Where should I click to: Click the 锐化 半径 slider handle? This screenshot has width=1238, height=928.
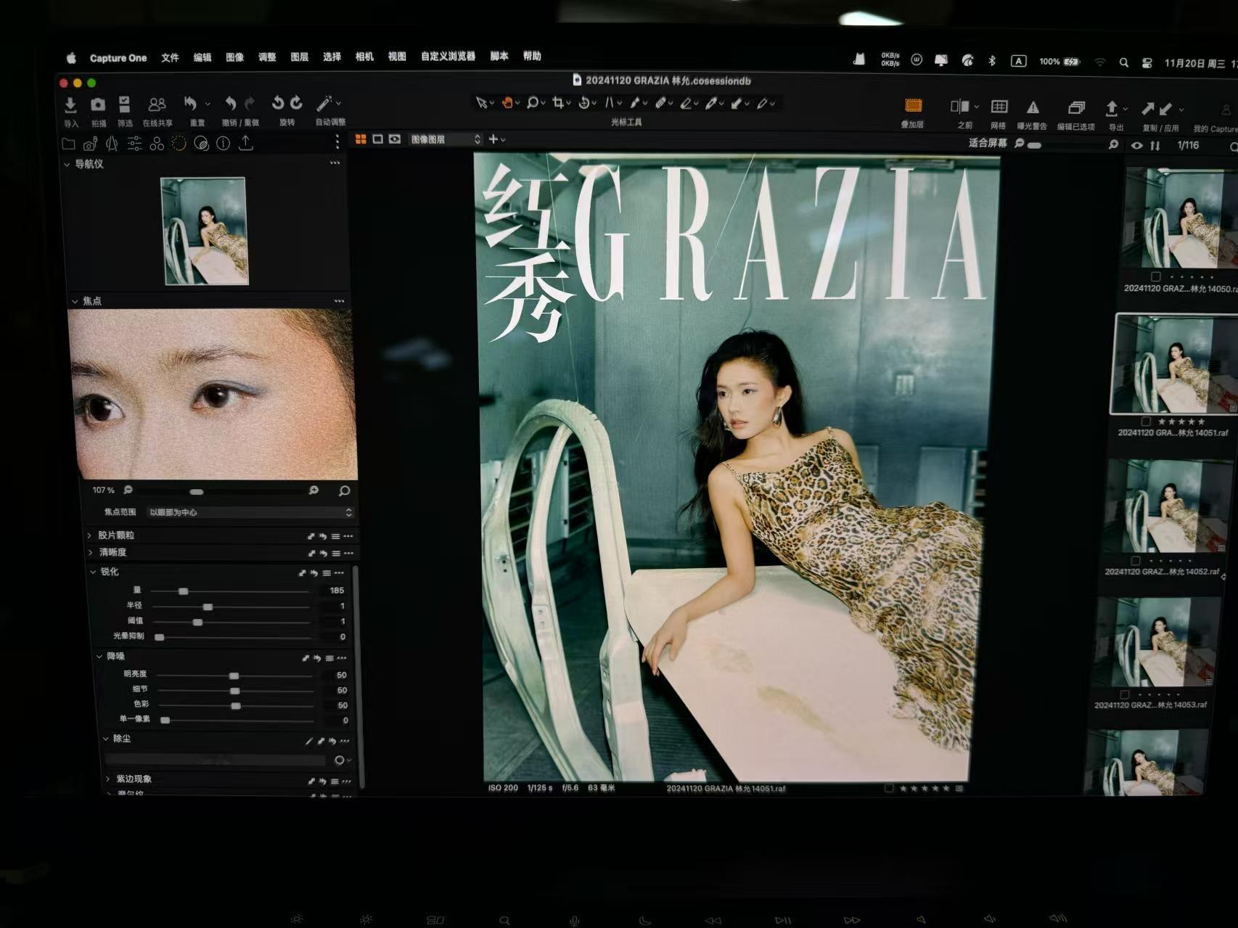pos(208,607)
